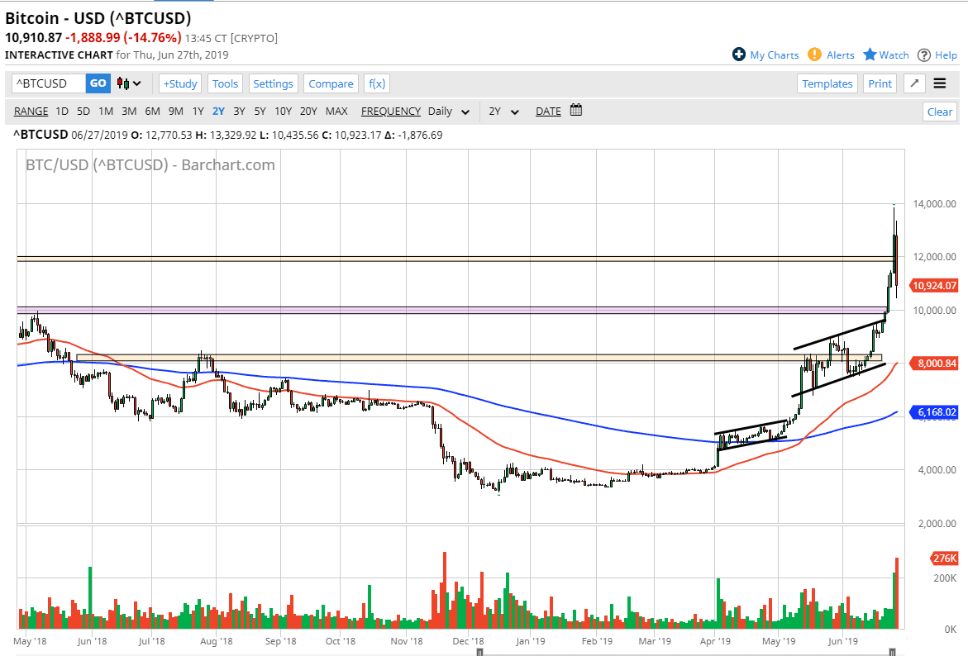The width and height of the screenshot is (968, 656).
Task: Open the f(x) expression button
Action: (377, 83)
